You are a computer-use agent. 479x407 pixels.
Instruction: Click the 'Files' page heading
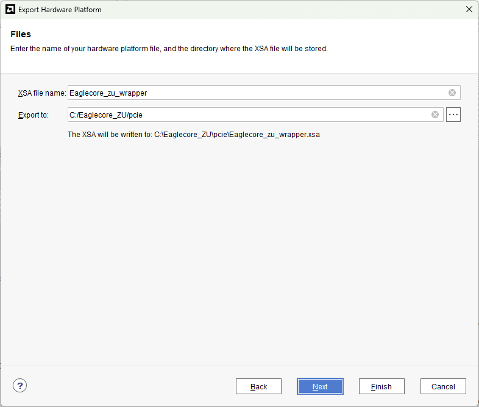pyautogui.click(x=21, y=34)
